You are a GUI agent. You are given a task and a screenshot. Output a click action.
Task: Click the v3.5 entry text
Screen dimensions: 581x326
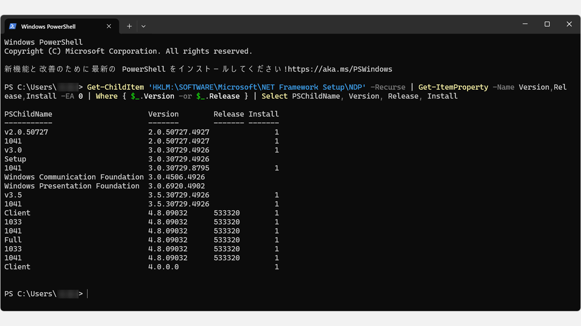(13, 195)
